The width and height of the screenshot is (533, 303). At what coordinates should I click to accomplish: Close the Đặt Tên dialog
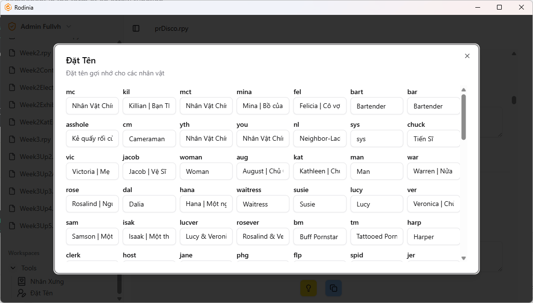[x=467, y=56]
